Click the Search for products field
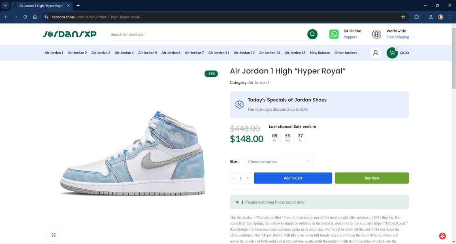Screen dimensions: 456x244 click(182, 34)
